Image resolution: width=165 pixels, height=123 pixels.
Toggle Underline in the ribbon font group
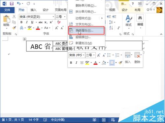32,22
